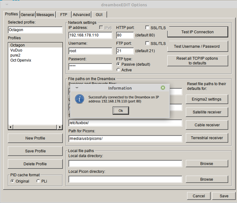Click the blue information icon in dialog
The height and width of the screenshot is (203, 237).
(x=80, y=99)
